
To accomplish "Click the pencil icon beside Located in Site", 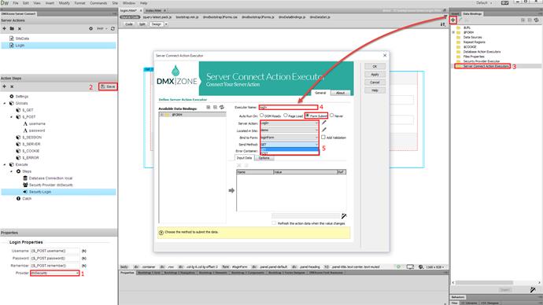I will 323,130.
